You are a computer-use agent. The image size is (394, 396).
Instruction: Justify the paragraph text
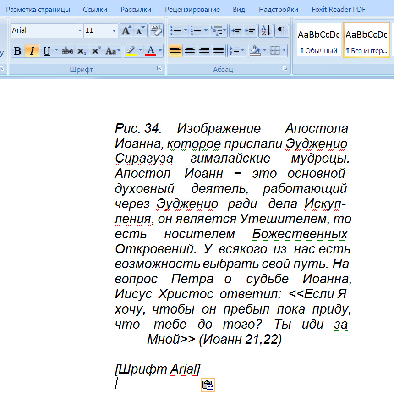pos(219,51)
